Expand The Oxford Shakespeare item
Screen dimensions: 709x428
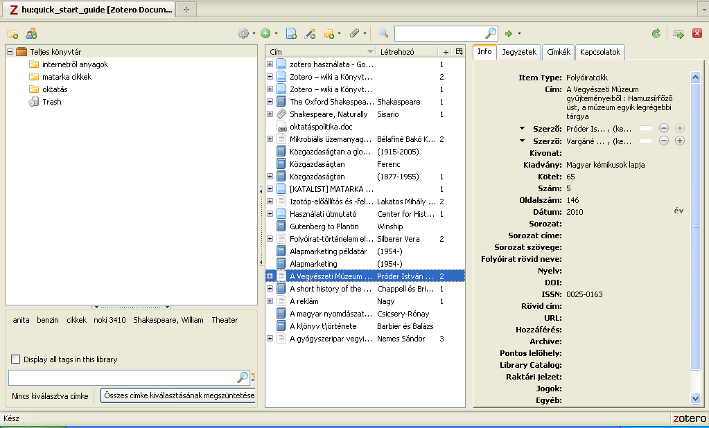click(x=270, y=102)
